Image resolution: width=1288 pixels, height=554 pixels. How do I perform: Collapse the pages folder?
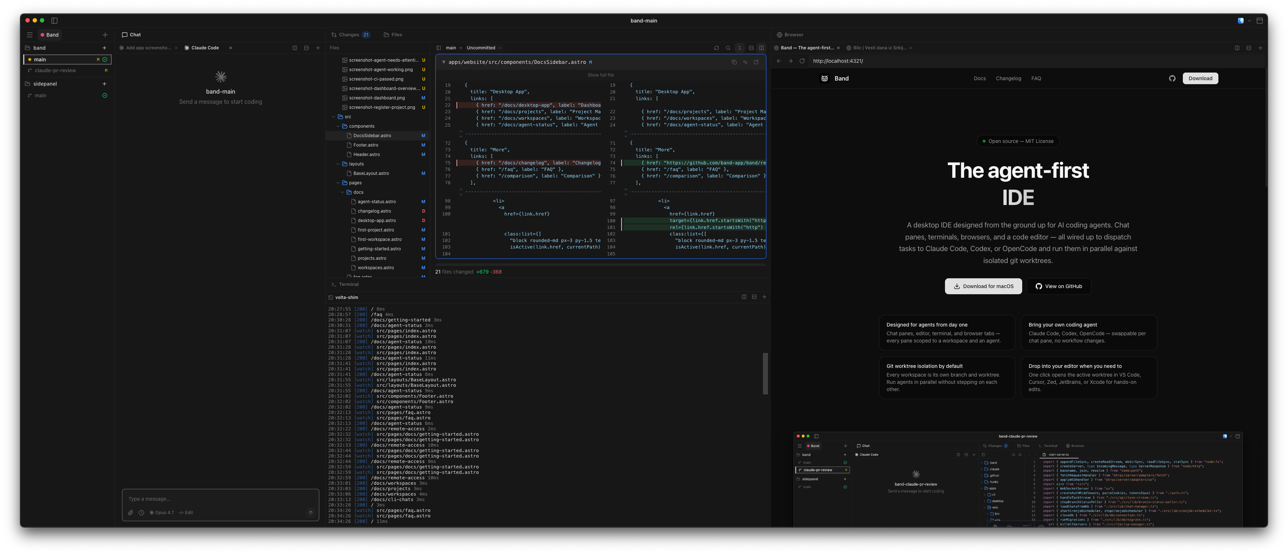(338, 182)
